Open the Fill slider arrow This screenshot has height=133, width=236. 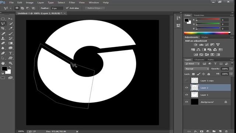point(231,74)
